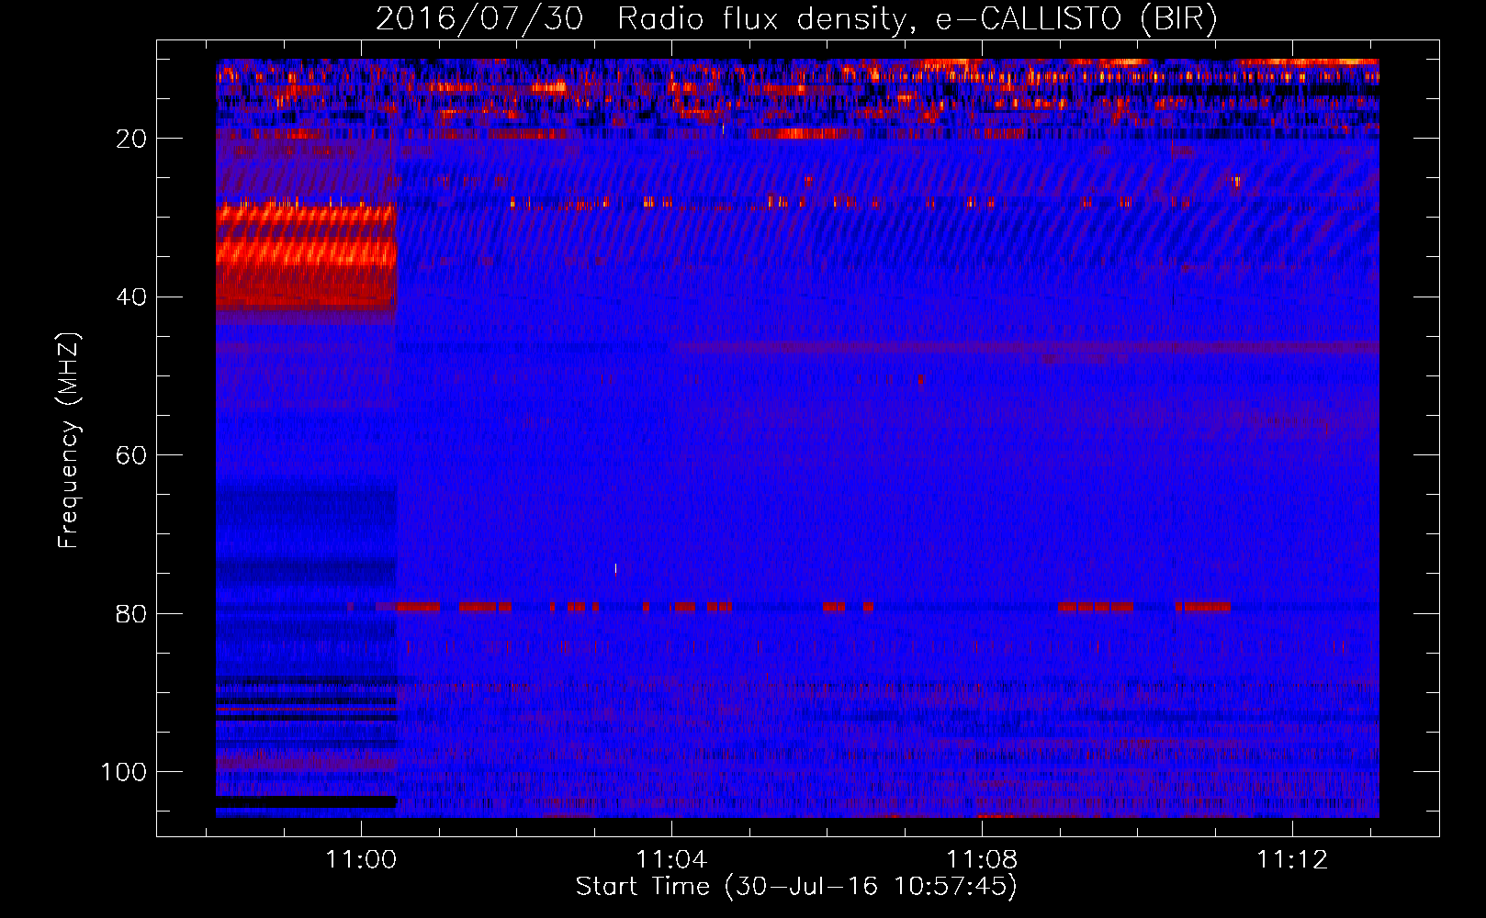1486x918 pixels.
Task: Click the "11:04" time tick label
Action: point(671,860)
